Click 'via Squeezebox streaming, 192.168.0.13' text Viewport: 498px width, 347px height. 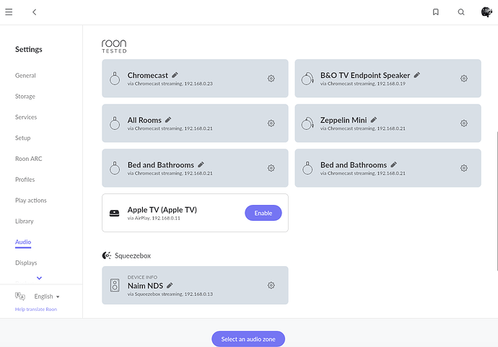(x=170, y=294)
